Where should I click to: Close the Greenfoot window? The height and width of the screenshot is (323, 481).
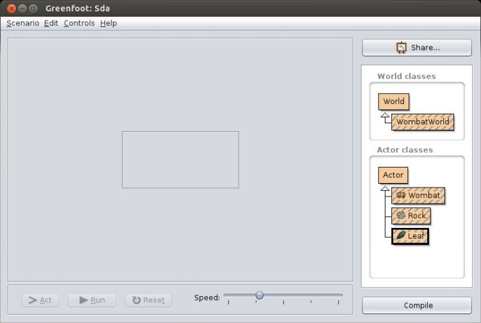click(x=12, y=8)
